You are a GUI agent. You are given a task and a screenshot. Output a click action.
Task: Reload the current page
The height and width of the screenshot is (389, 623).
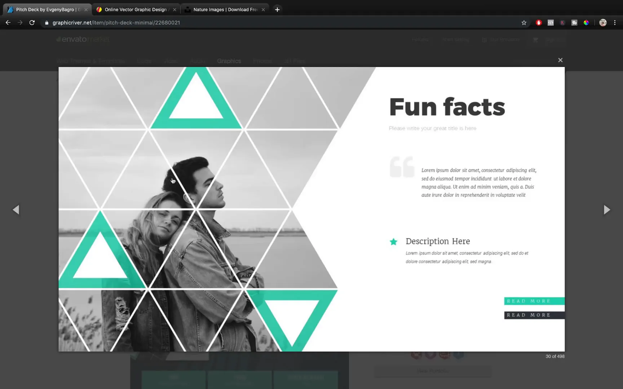click(x=32, y=22)
